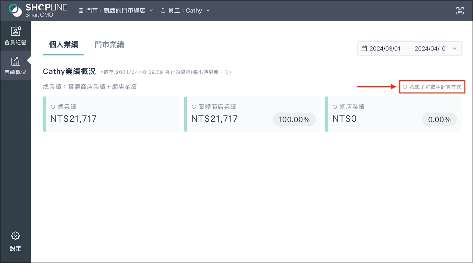Click NT$21,717 in the 總業績 card
473x263 pixels.
[x=73, y=119]
